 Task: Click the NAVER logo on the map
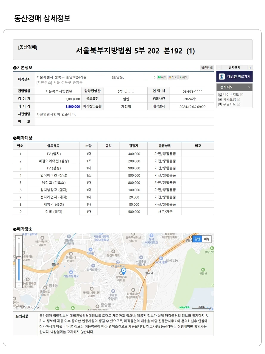click(184, 307)
